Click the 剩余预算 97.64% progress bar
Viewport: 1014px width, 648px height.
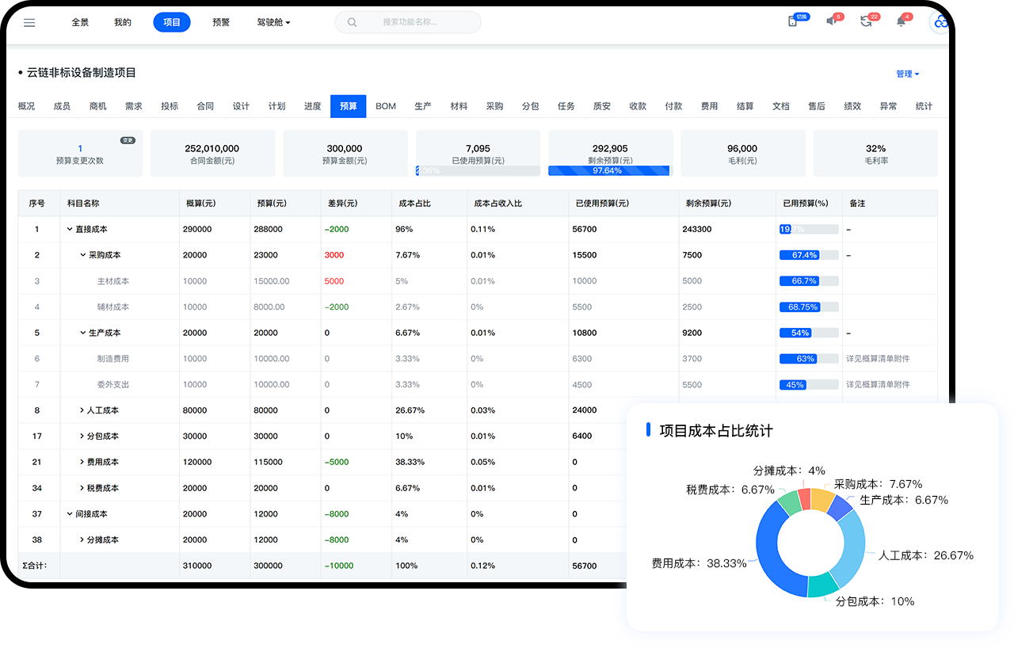(608, 170)
